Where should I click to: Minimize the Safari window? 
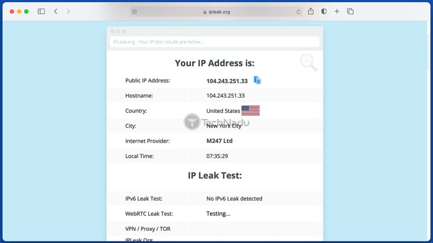tap(19, 11)
